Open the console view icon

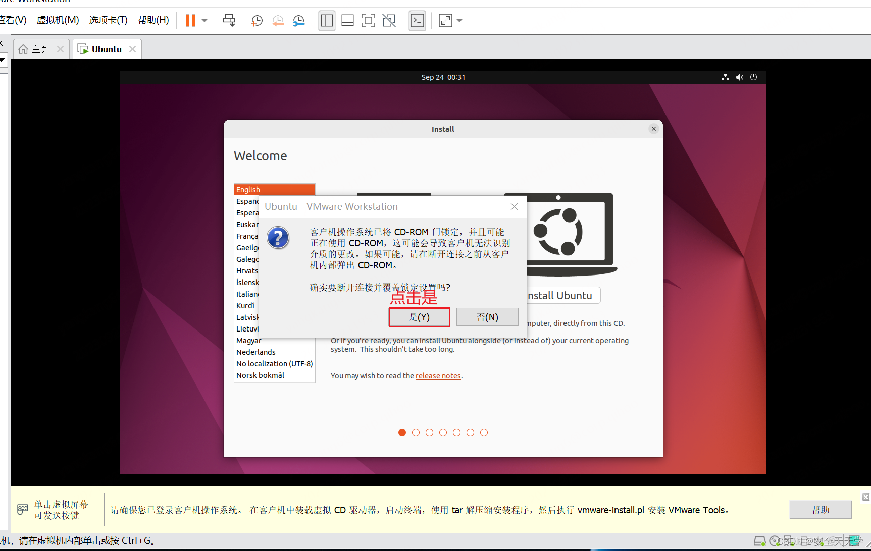(x=417, y=21)
